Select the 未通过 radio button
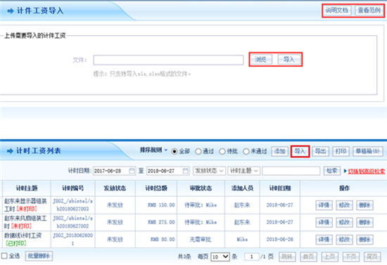387x265 pixels. [246, 151]
